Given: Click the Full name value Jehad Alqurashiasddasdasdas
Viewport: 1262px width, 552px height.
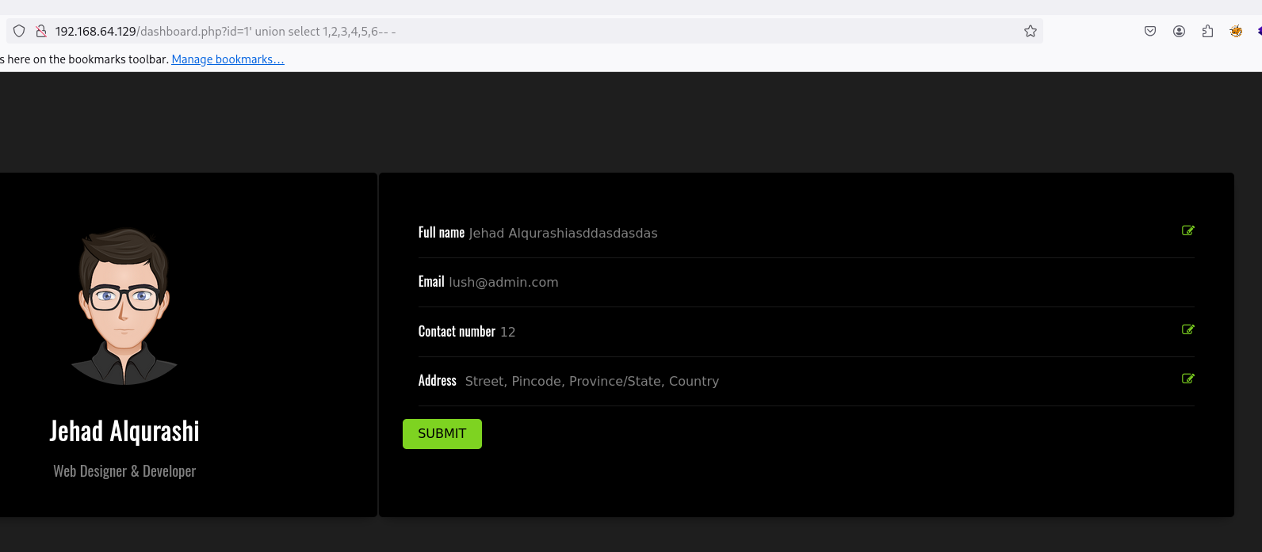Looking at the screenshot, I should point(563,233).
